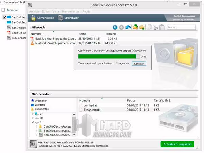This screenshot has height=153, width=204.
Task: Click the green encoding progress bar
Action: coord(109,56)
